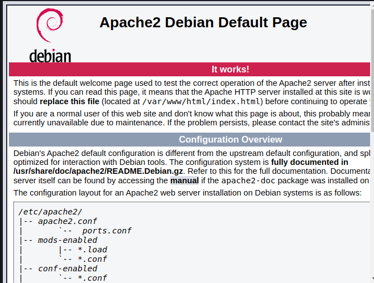
Task: Click the vertical scrollbar thumb
Action: click(372, 70)
